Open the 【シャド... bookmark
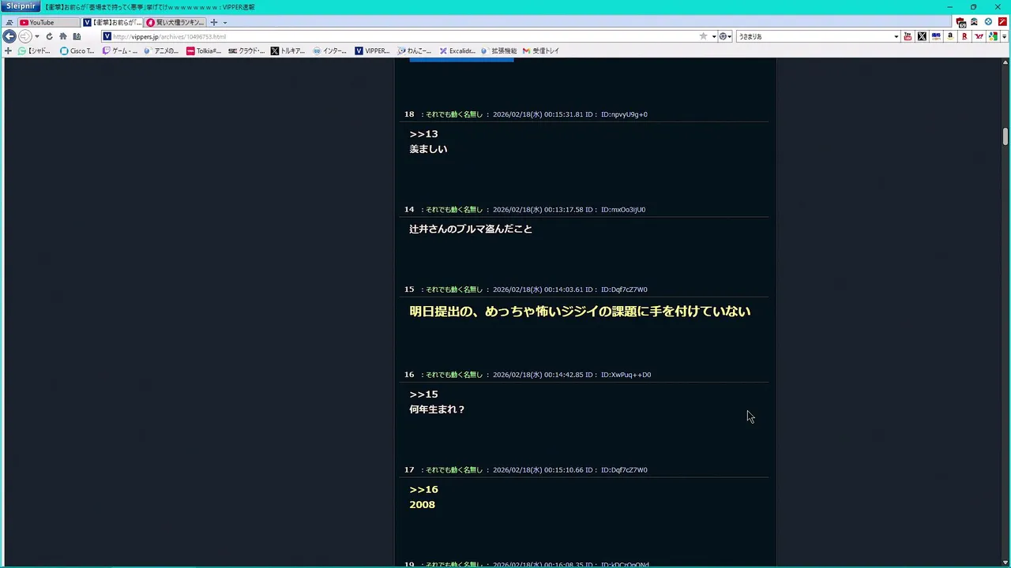 pyautogui.click(x=35, y=50)
